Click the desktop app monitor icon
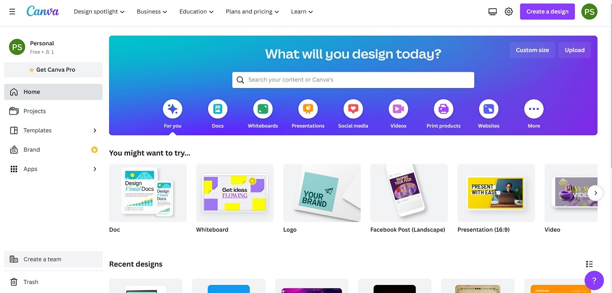 click(492, 12)
